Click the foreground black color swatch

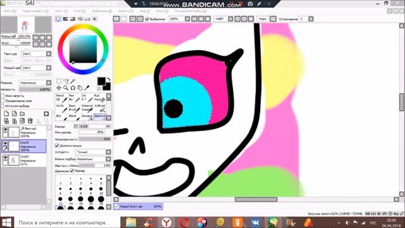tap(101, 81)
